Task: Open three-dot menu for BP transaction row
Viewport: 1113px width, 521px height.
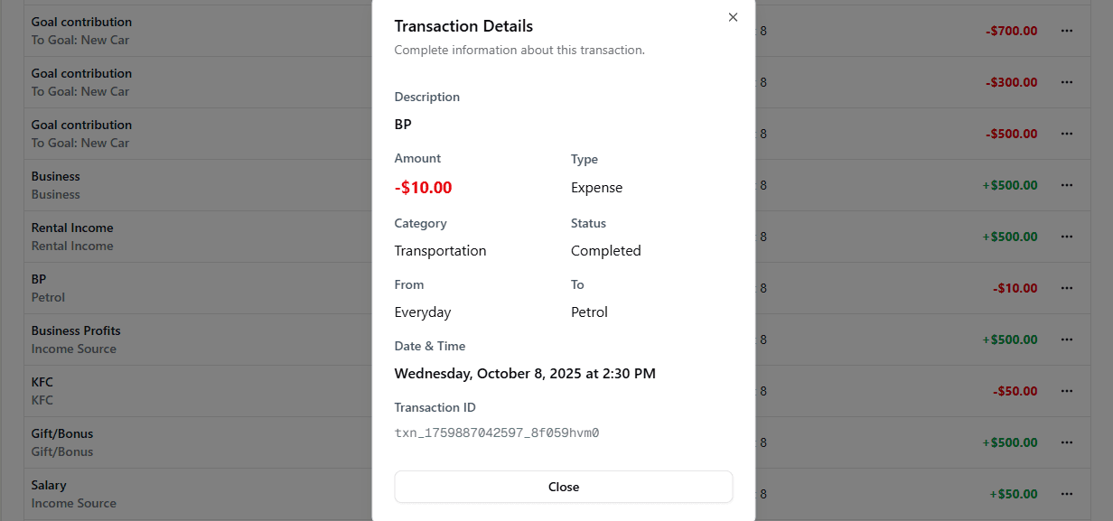Action: (1067, 288)
